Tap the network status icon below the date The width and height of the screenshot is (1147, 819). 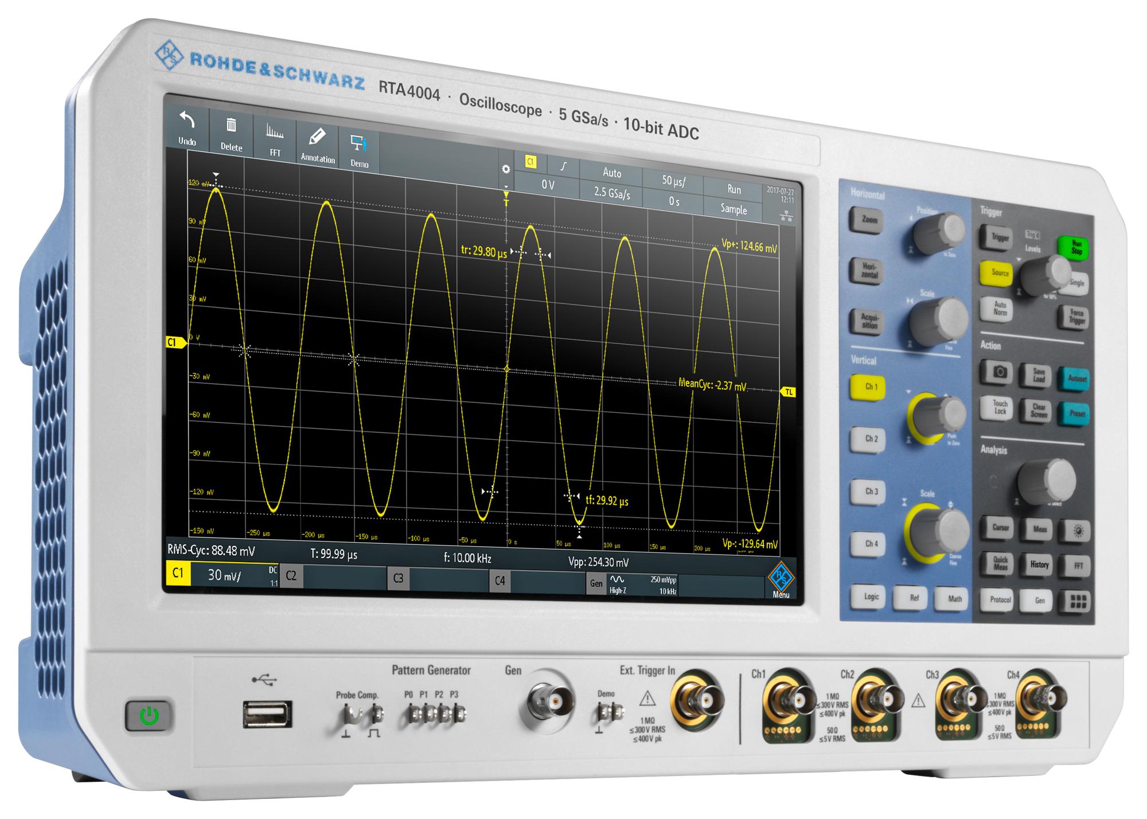(786, 216)
